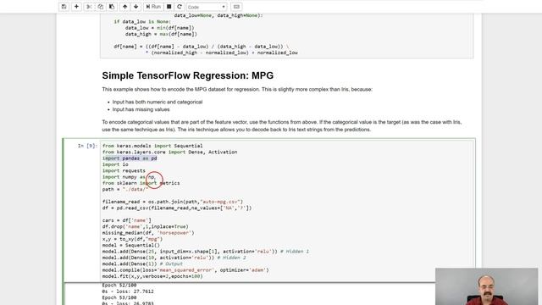
Task: Click the 'Input has missing values' bullet
Action: click(x=141, y=109)
